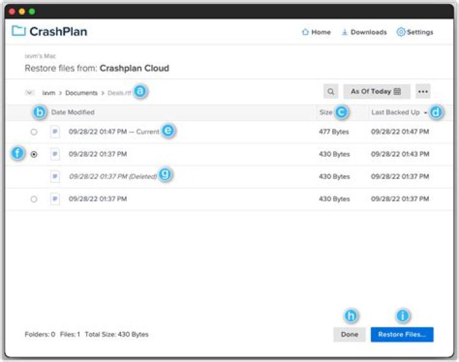459x362 pixels.
Task: Sort by the Size column header
Action: coord(326,112)
